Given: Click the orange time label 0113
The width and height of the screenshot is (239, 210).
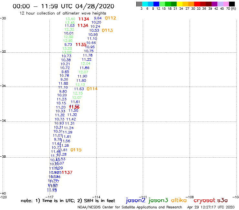Looking at the screenshot, I should 107,30.
